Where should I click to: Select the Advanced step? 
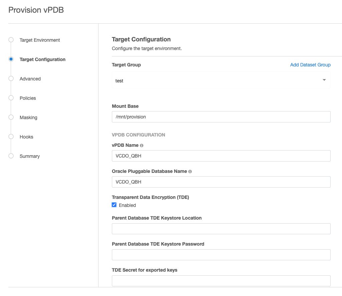pyautogui.click(x=30, y=79)
